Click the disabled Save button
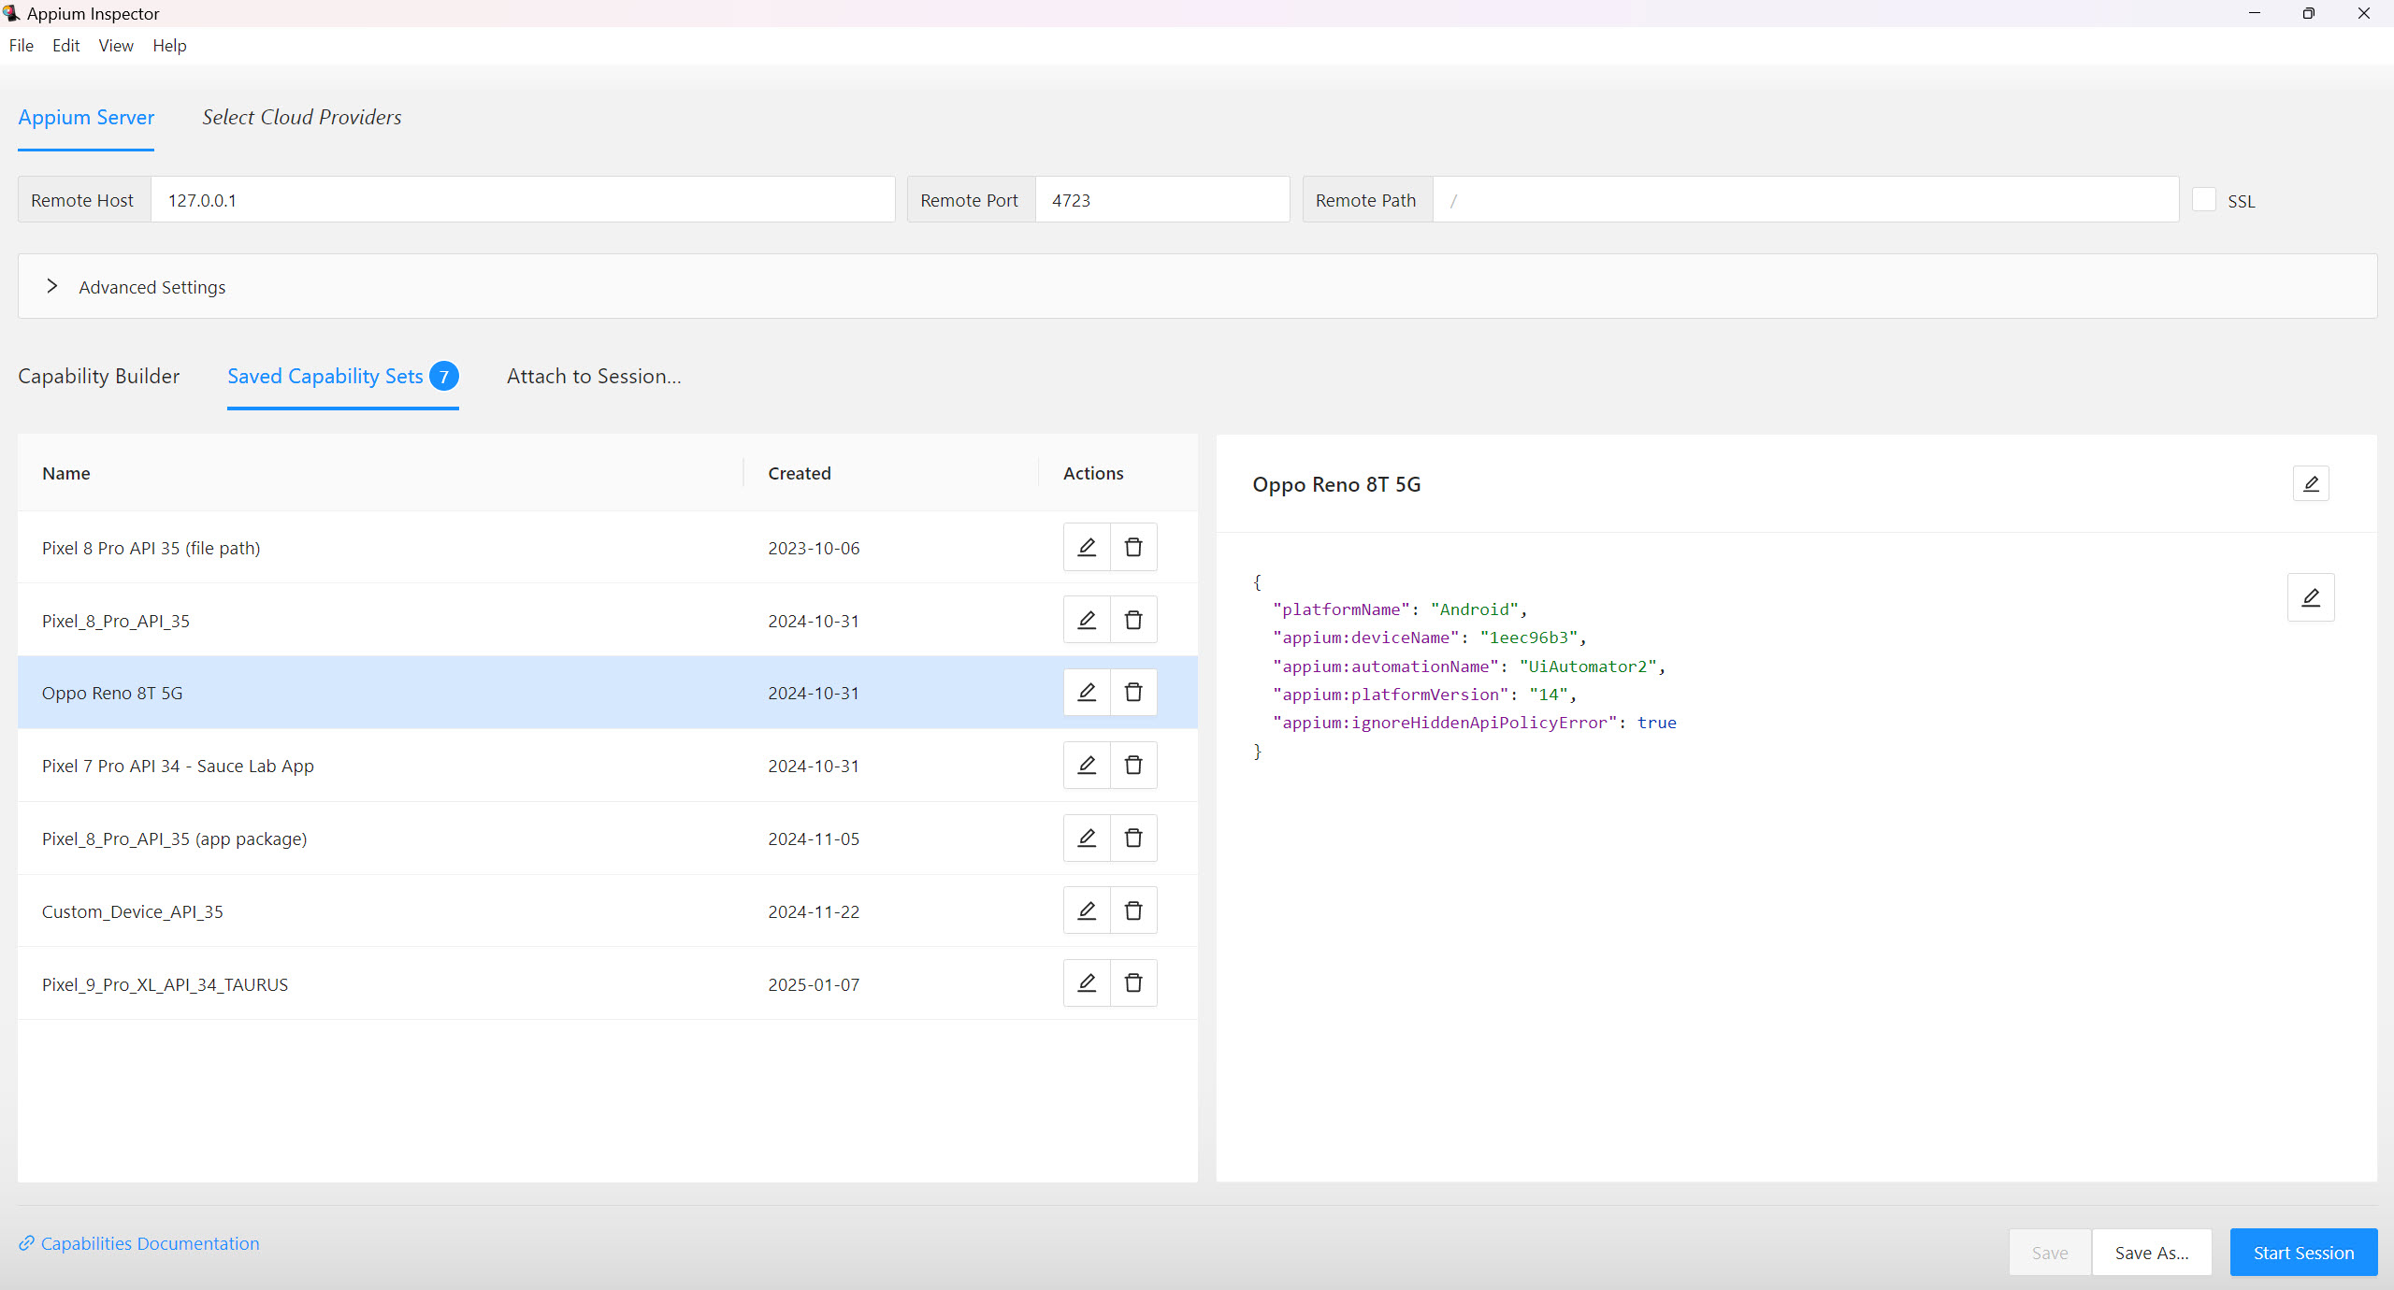This screenshot has width=2394, height=1290. click(x=2050, y=1253)
